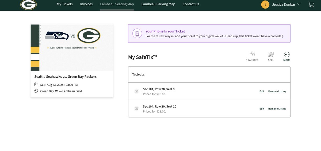Image resolution: width=321 pixels, height=151 pixels.
Task: Open the More options icon
Action: click(287, 54)
